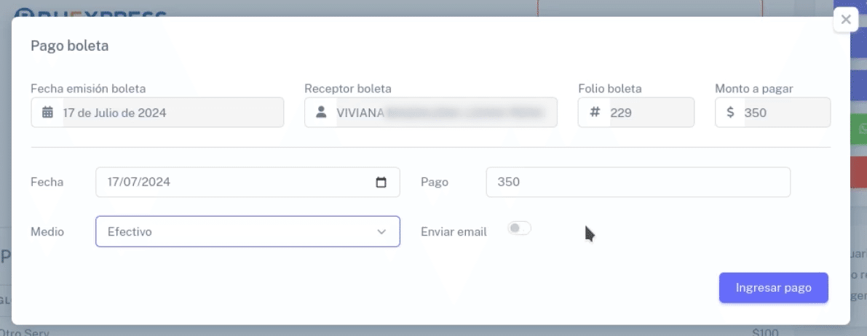This screenshot has width=867, height=336.
Task: Click the Medio label
Action: (x=47, y=232)
